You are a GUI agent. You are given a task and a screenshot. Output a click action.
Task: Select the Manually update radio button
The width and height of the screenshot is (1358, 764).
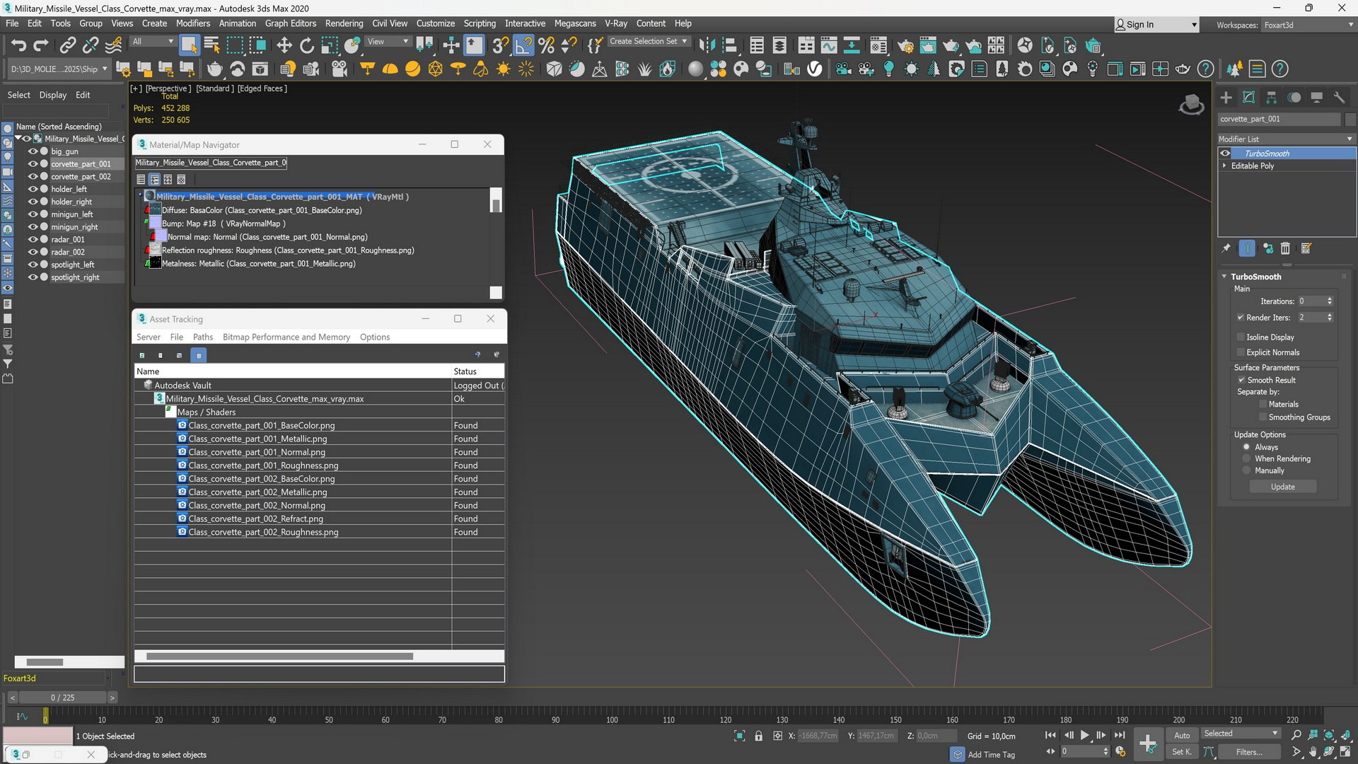tap(1247, 470)
